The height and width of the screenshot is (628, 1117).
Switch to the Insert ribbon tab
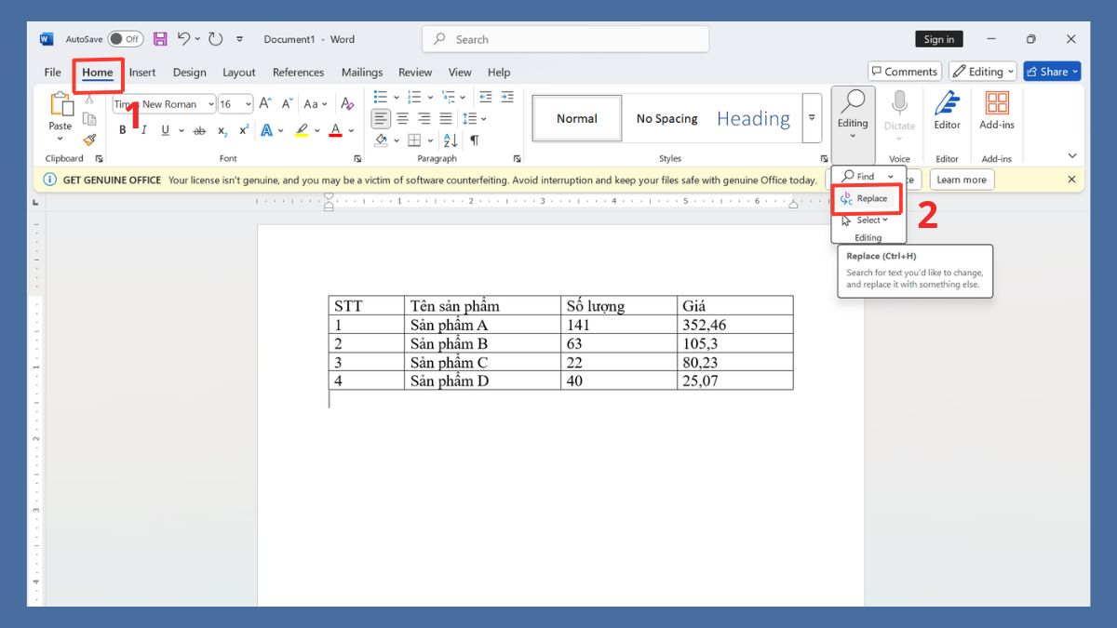point(142,72)
